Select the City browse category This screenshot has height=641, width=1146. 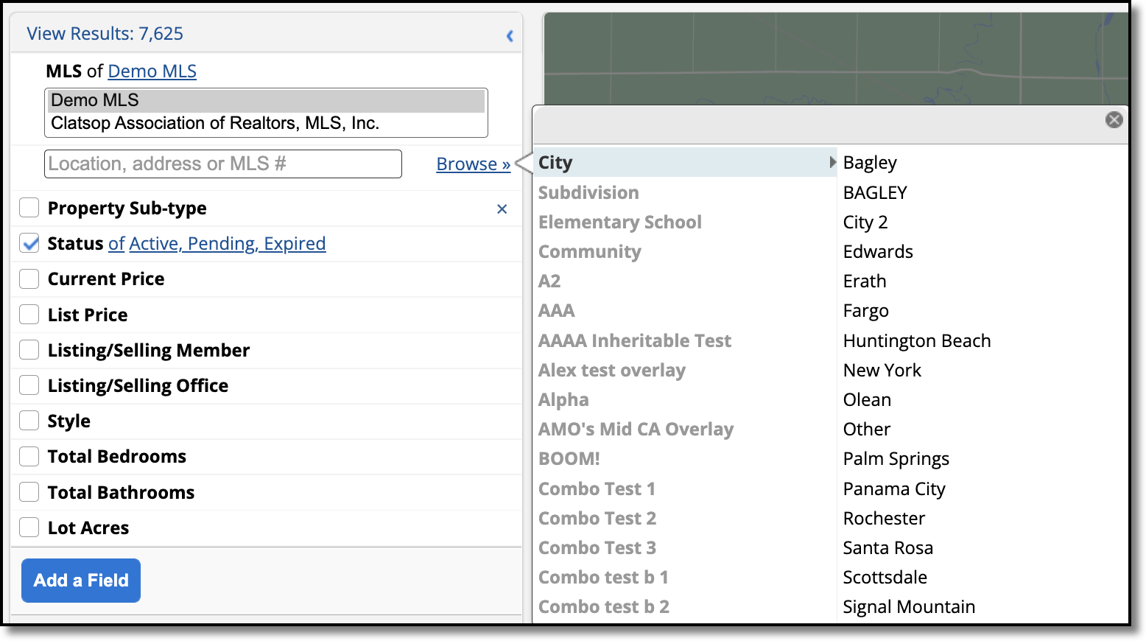(x=685, y=162)
